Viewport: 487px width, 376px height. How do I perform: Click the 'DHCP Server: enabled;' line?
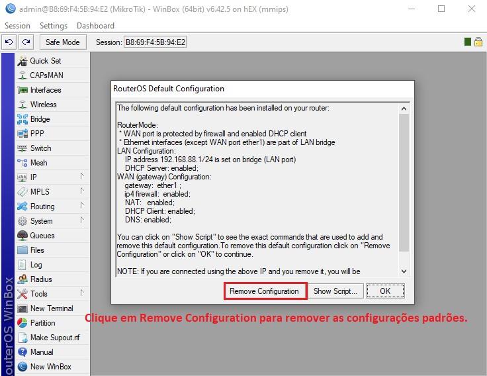[x=161, y=168]
